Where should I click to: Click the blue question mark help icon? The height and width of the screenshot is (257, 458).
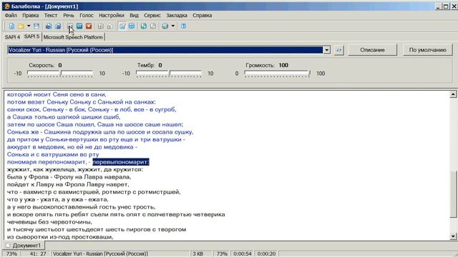(x=183, y=26)
